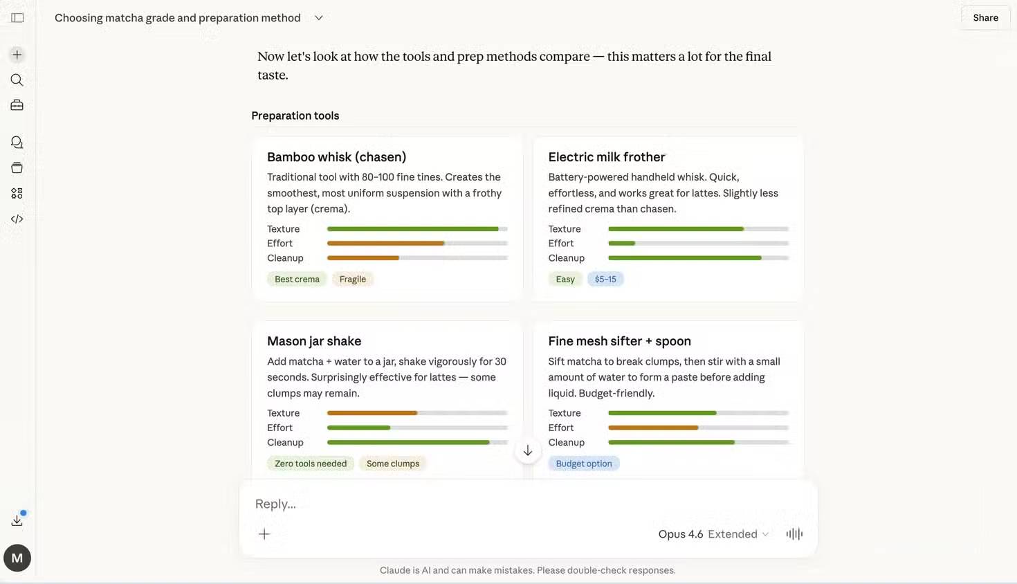This screenshot has height=584, width=1017.
Task: Open the toolbox icon in sidebar
Action: (17, 105)
